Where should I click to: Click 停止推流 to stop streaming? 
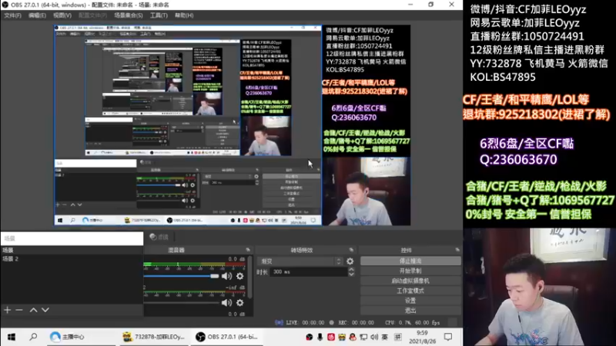click(410, 261)
